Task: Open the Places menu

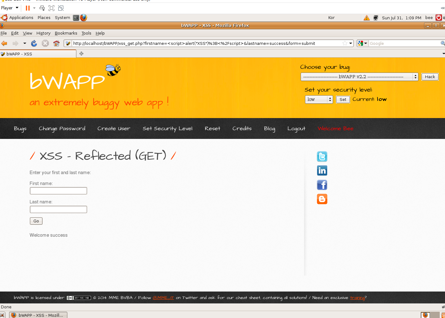Action: [x=44, y=18]
